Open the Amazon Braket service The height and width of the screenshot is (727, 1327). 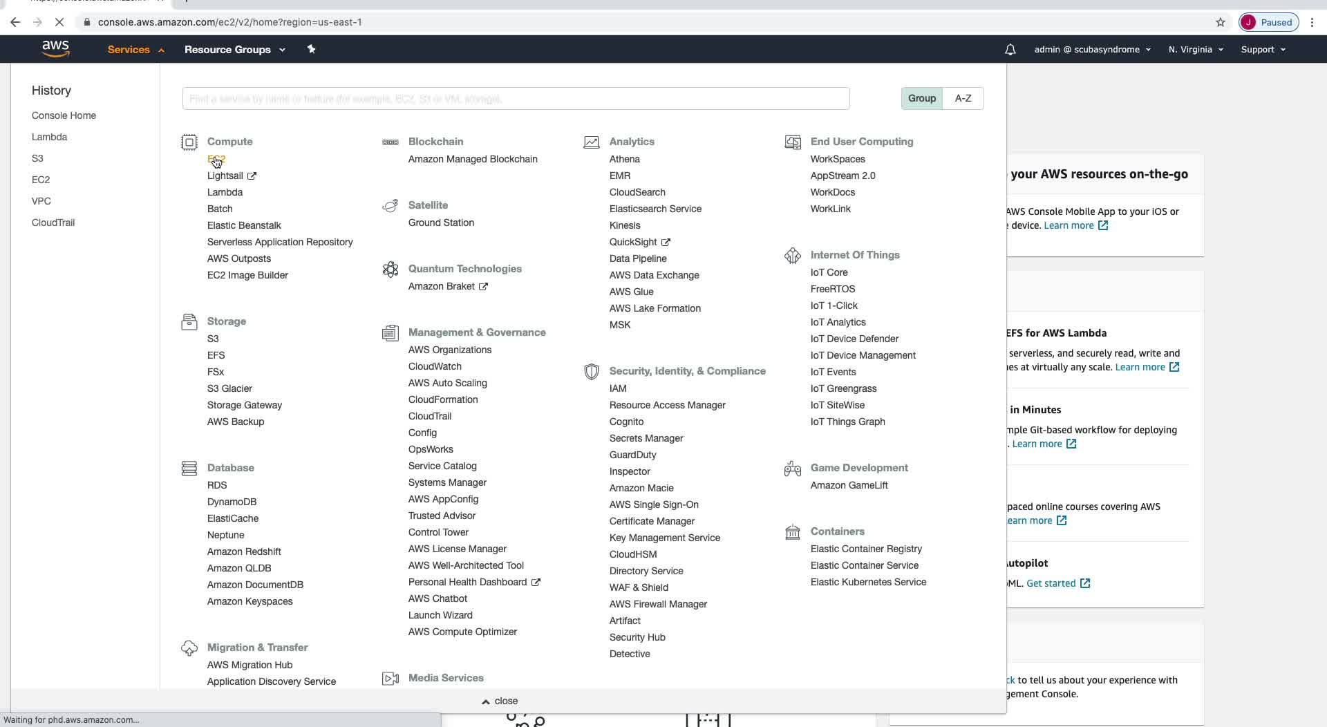pos(442,286)
